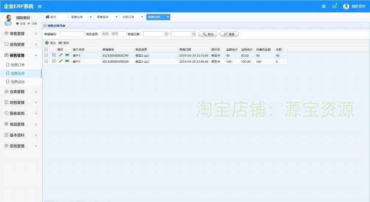Click the delete icon for order XSCK00000000268
Image resolution: width=370 pixels, height=202 pixels.
click(x=67, y=61)
